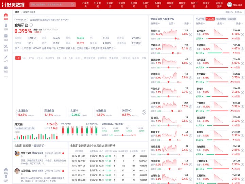Click 航锦科技 52-week price slider dot

[176, 39]
